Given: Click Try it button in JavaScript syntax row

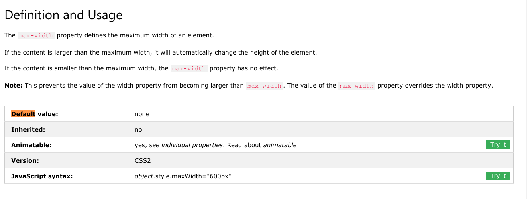Looking at the screenshot, I should pyautogui.click(x=498, y=176).
